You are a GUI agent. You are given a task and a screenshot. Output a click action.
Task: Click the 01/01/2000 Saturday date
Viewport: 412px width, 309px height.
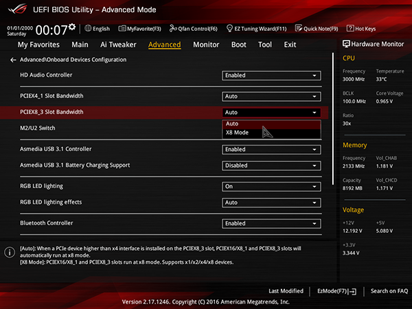tap(20, 31)
